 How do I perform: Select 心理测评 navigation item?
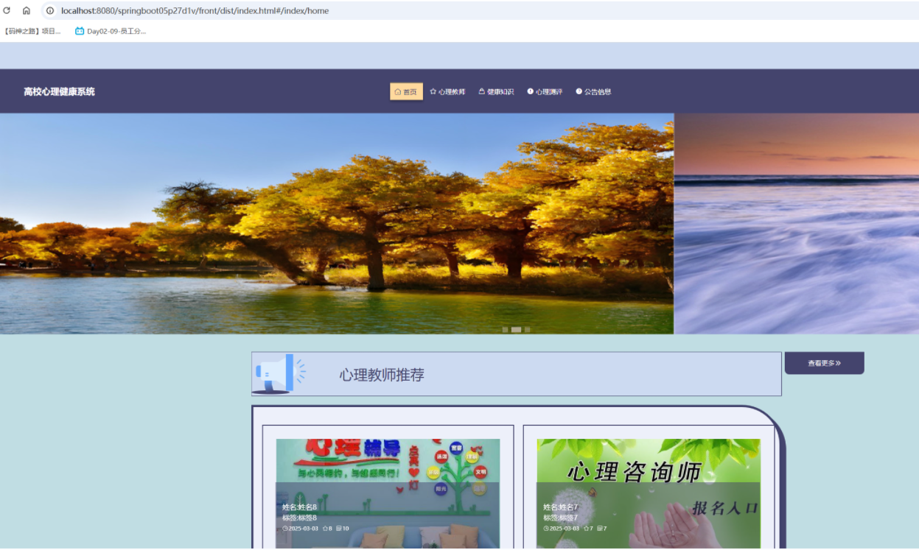click(x=545, y=92)
